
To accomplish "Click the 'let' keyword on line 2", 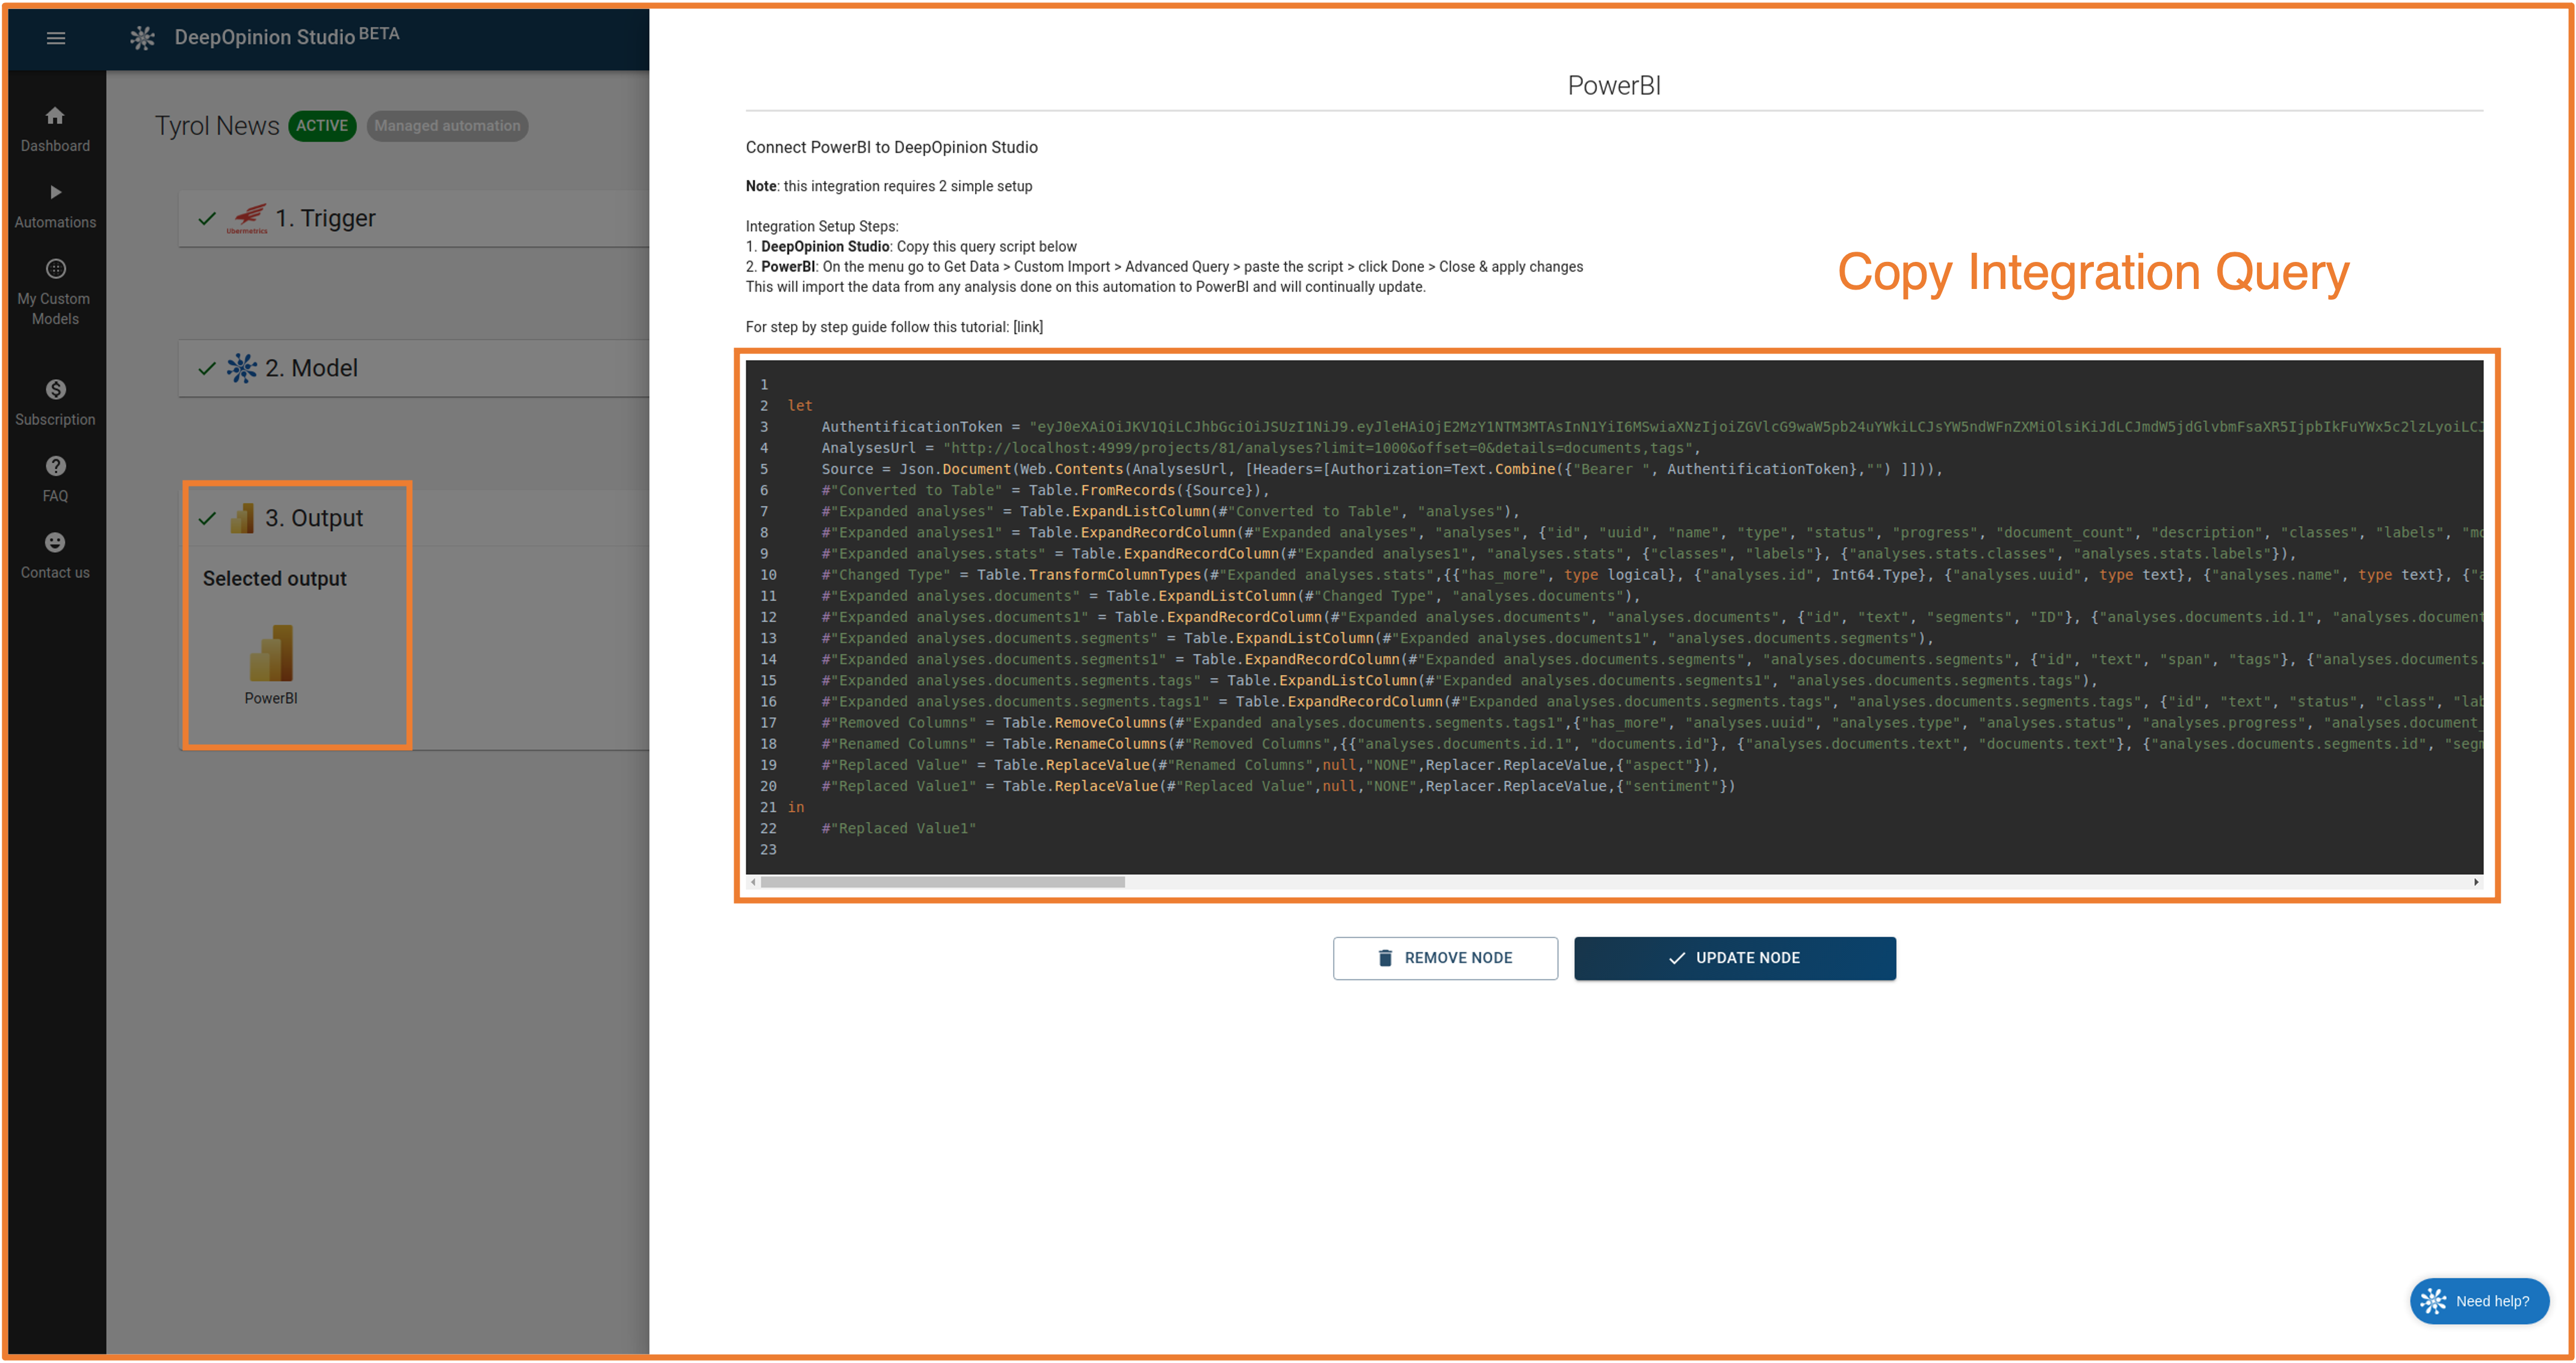I will pyautogui.click(x=800, y=406).
